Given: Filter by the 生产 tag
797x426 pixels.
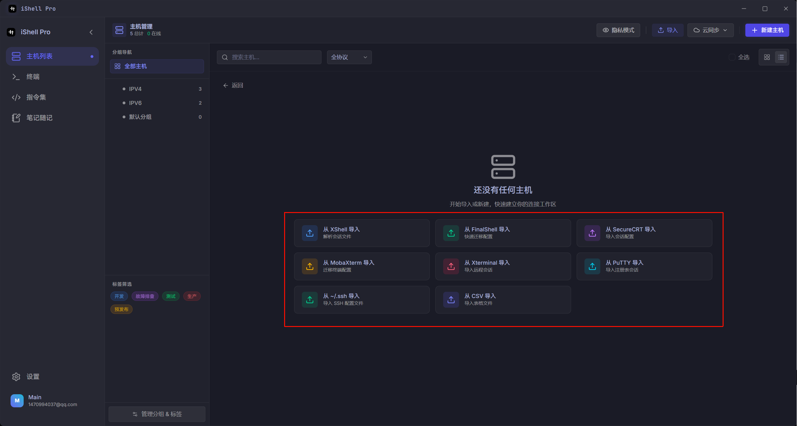Looking at the screenshot, I should click(x=192, y=296).
